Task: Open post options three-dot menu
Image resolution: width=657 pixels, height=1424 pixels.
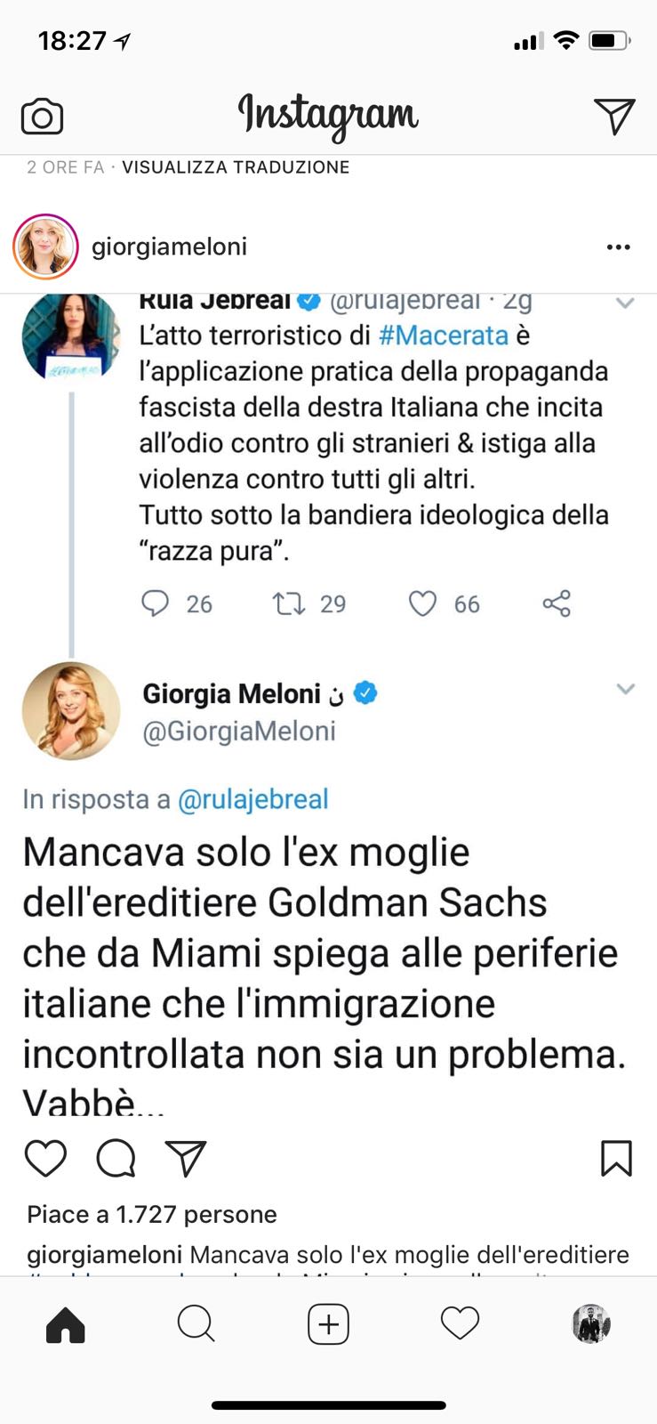Action: [618, 247]
